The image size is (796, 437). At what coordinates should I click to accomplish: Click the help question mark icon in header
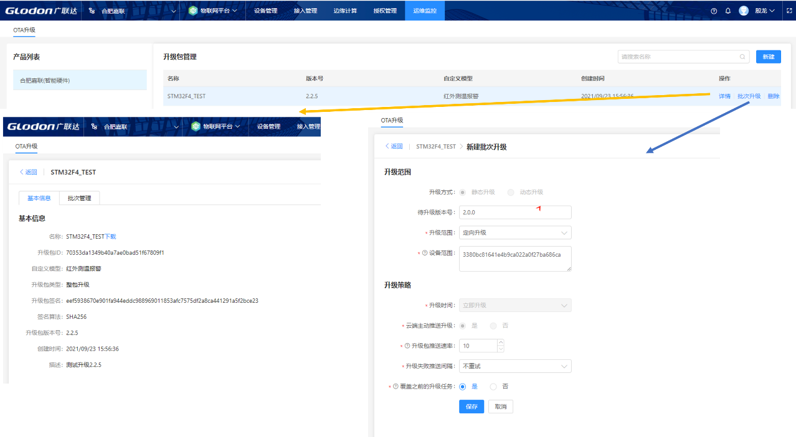(x=714, y=11)
